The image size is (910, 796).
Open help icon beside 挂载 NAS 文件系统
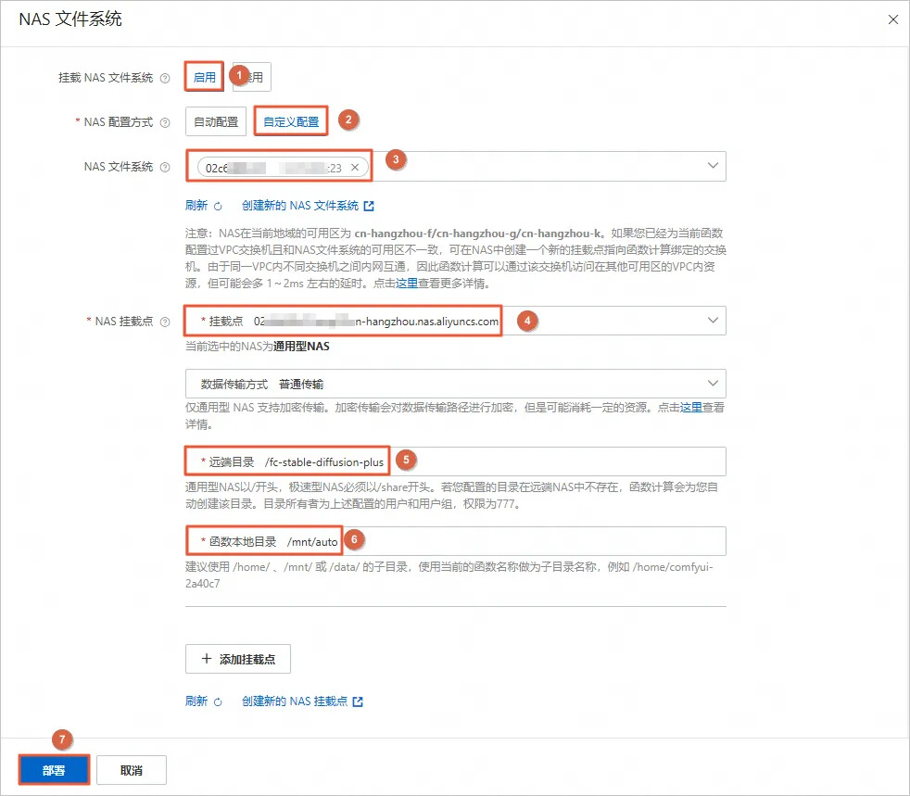[165, 78]
